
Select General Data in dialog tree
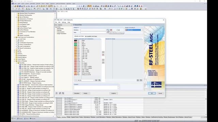point(60,28)
